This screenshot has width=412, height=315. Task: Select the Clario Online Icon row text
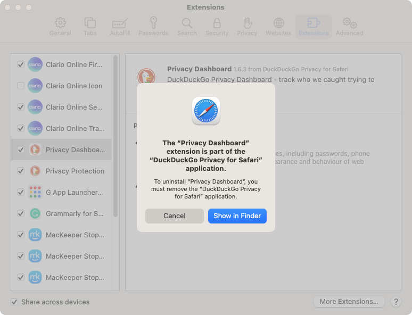click(74, 86)
